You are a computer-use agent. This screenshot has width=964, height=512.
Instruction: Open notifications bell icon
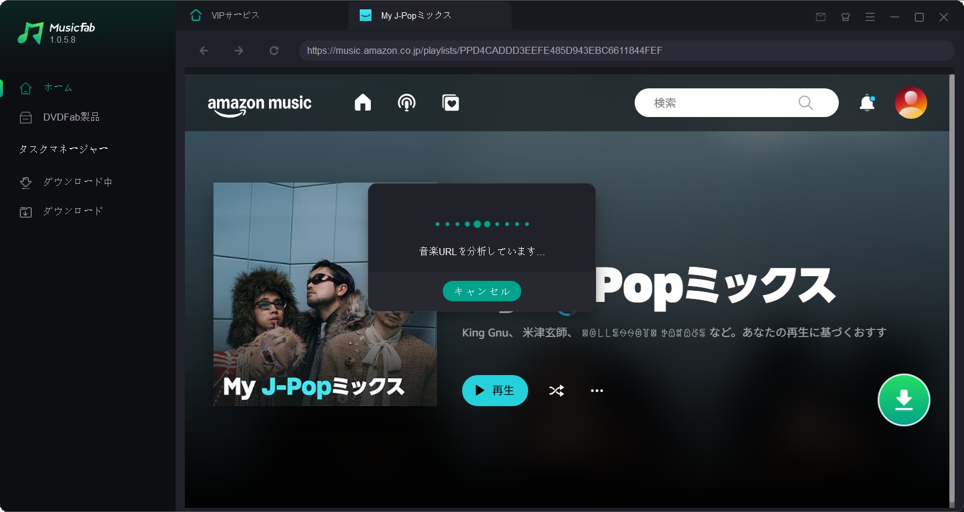867,103
